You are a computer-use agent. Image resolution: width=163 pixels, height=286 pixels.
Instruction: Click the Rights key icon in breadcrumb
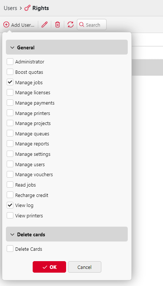pyautogui.click(x=27, y=8)
